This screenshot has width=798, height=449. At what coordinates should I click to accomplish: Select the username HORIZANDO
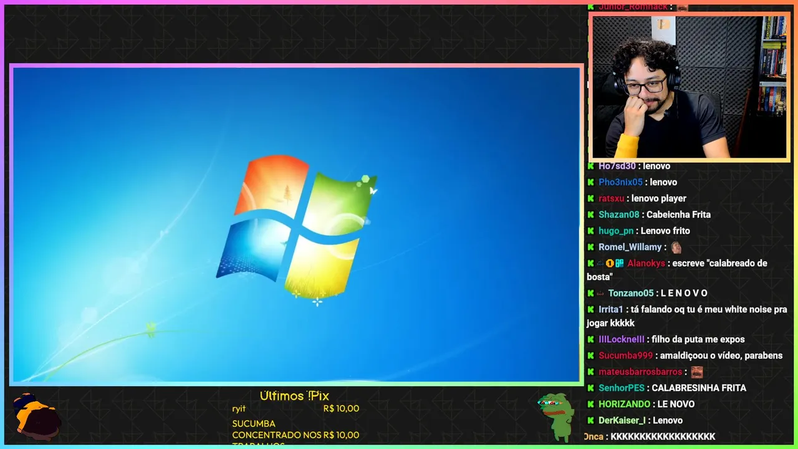coord(625,404)
